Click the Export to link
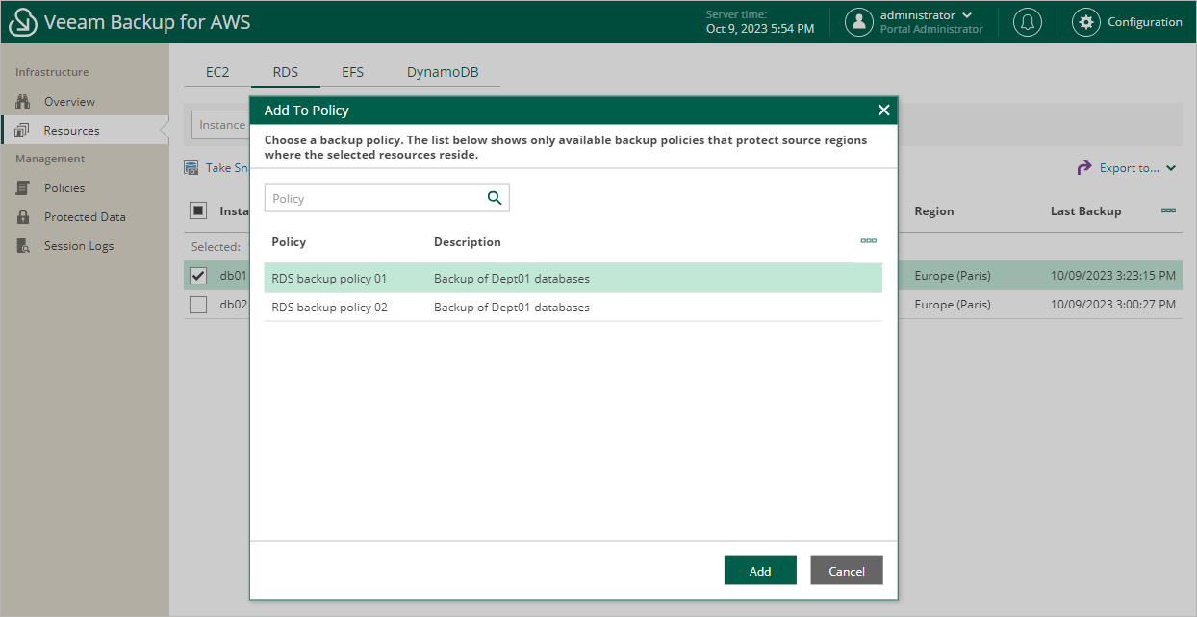 point(1130,168)
